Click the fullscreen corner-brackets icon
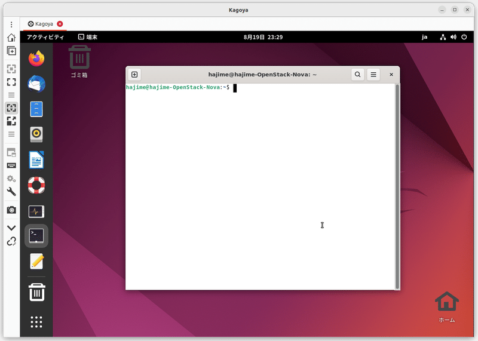Viewport: 478px width, 341px height. pyautogui.click(x=11, y=82)
